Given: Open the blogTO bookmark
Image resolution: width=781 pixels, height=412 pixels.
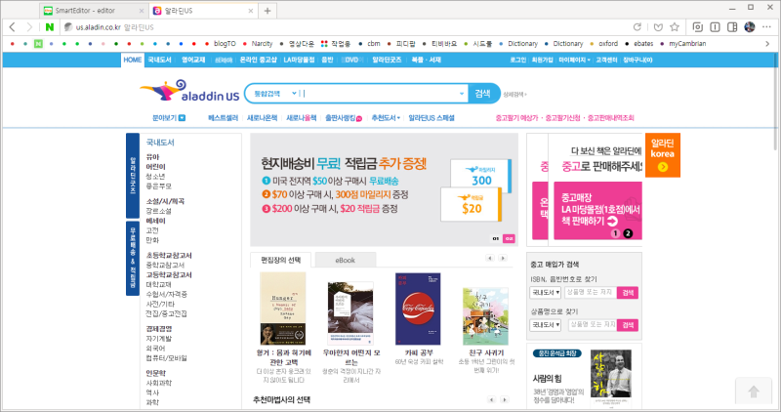Looking at the screenshot, I should pos(221,43).
